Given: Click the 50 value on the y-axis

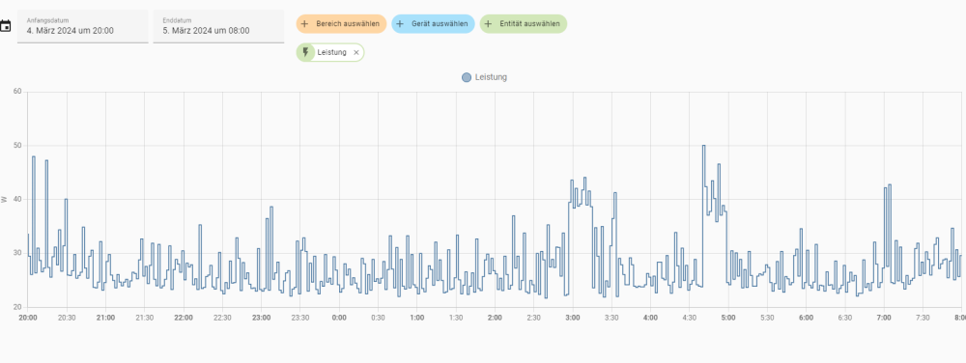Looking at the screenshot, I should (17, 146).
